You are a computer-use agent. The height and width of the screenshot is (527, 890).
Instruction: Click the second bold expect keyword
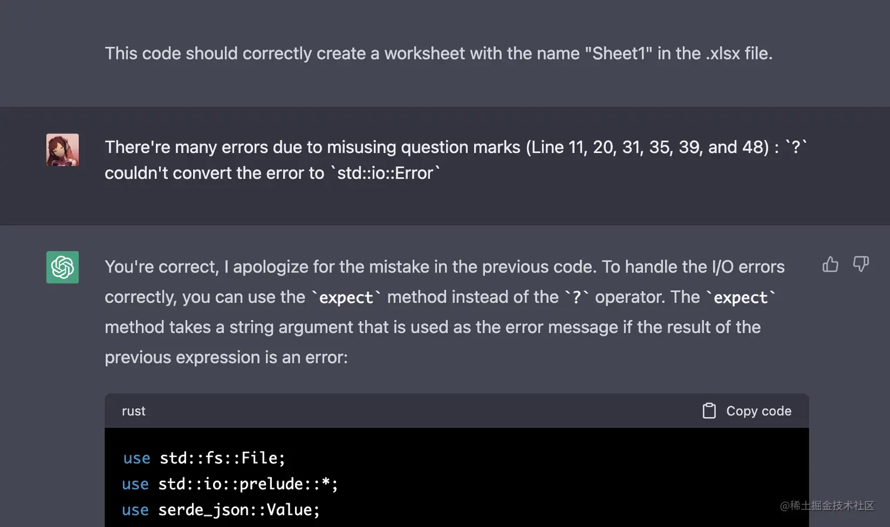coord(740,298)
